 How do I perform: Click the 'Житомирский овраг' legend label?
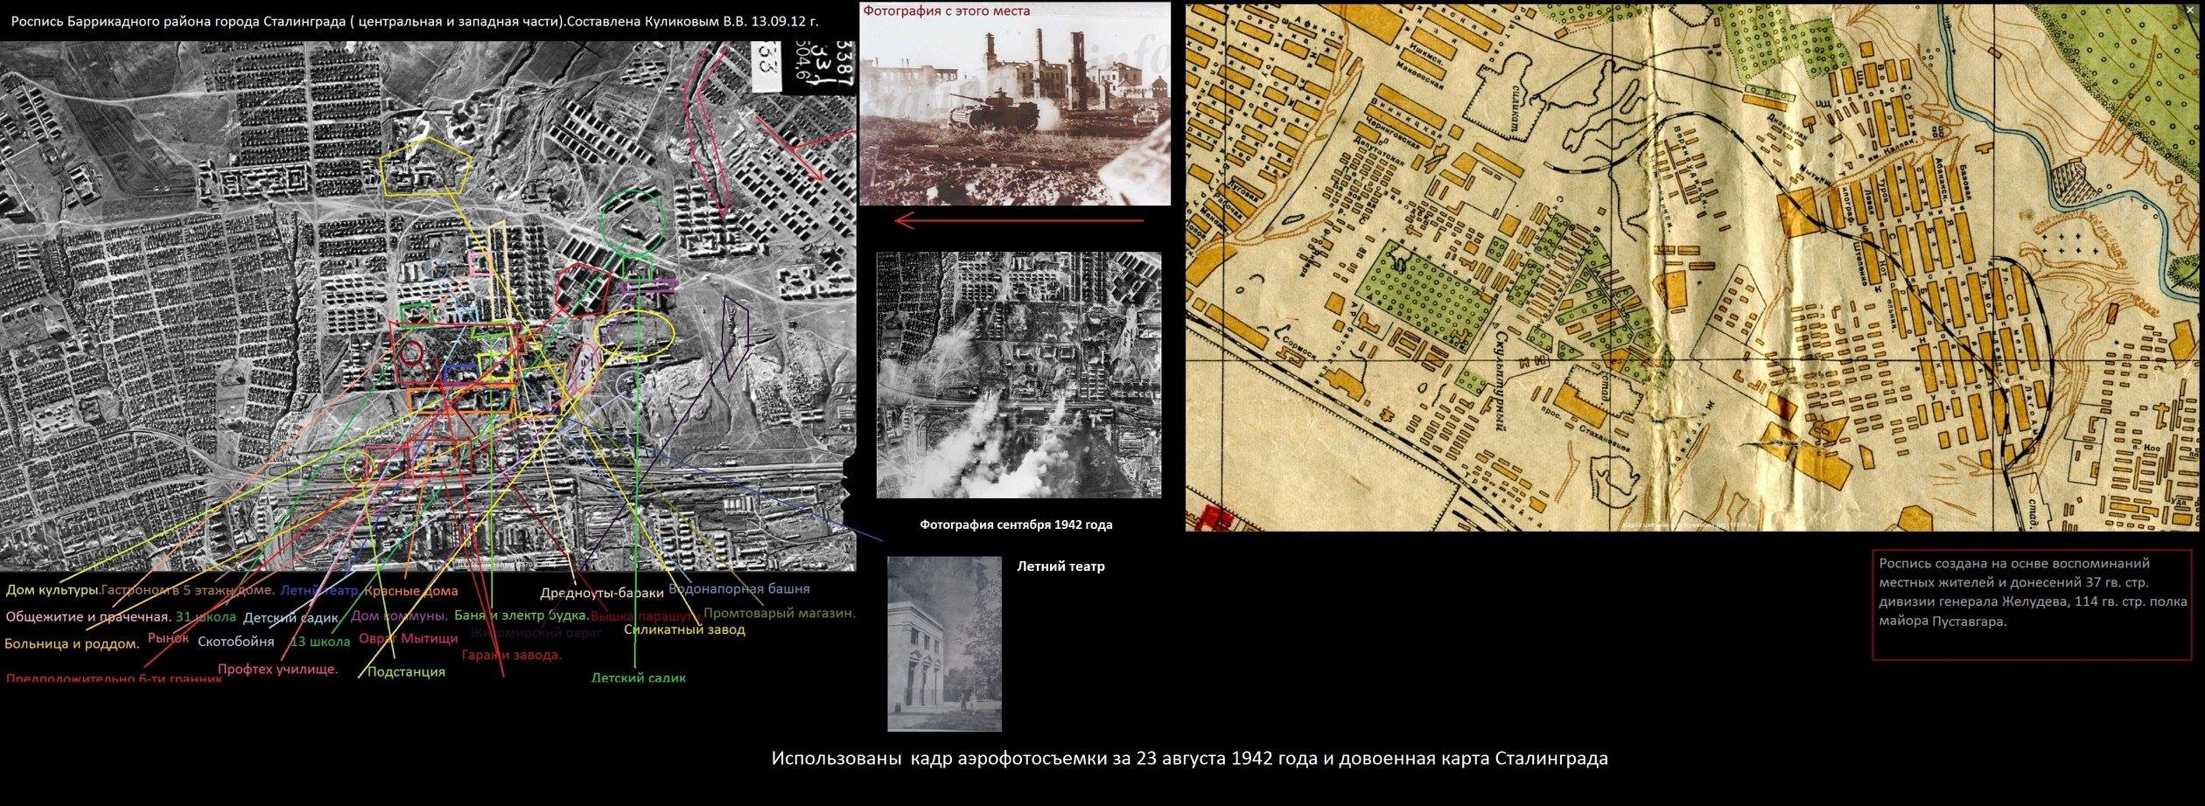(535, 632)
